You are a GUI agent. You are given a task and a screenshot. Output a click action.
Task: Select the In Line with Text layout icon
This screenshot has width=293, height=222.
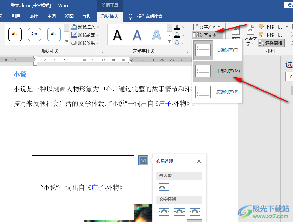pos(164,187)
